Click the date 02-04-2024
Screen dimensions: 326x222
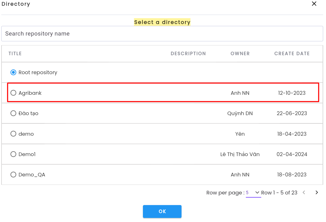click(x=292, y=154)
